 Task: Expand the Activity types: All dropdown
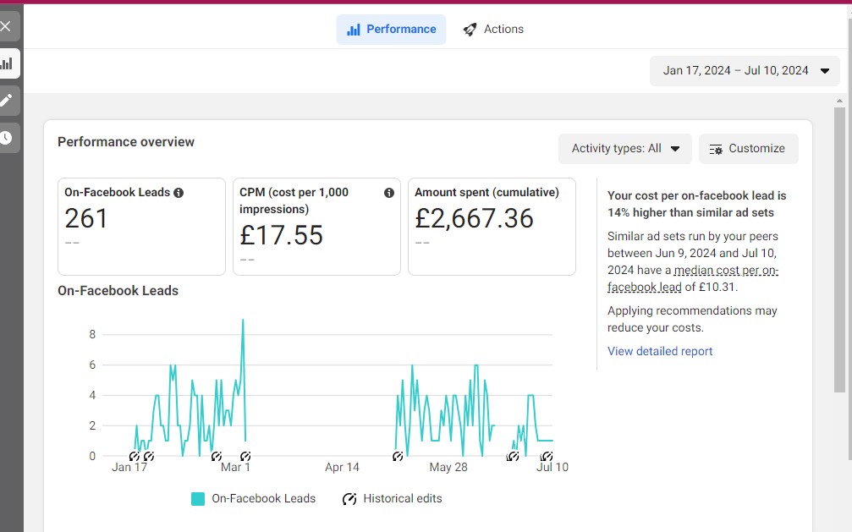(625, 149)
